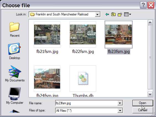Go back using the green arrow icon
This screenshot has width=156, height=117.
pyautogui.click(x=107, y=14)
